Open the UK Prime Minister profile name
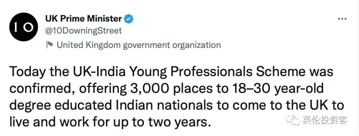This screenshot has width=359, height=136. (83, 19)
